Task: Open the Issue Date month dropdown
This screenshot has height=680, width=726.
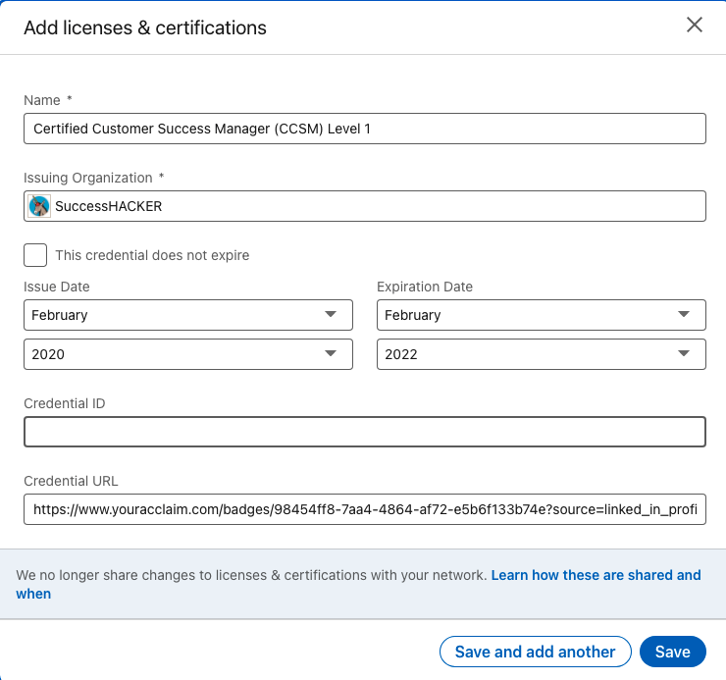Action: (x=188, y=315)
